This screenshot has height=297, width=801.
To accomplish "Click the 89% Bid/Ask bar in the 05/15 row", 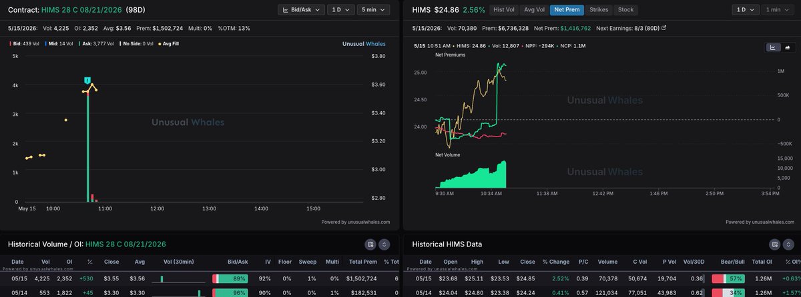I will coord(230,278).
